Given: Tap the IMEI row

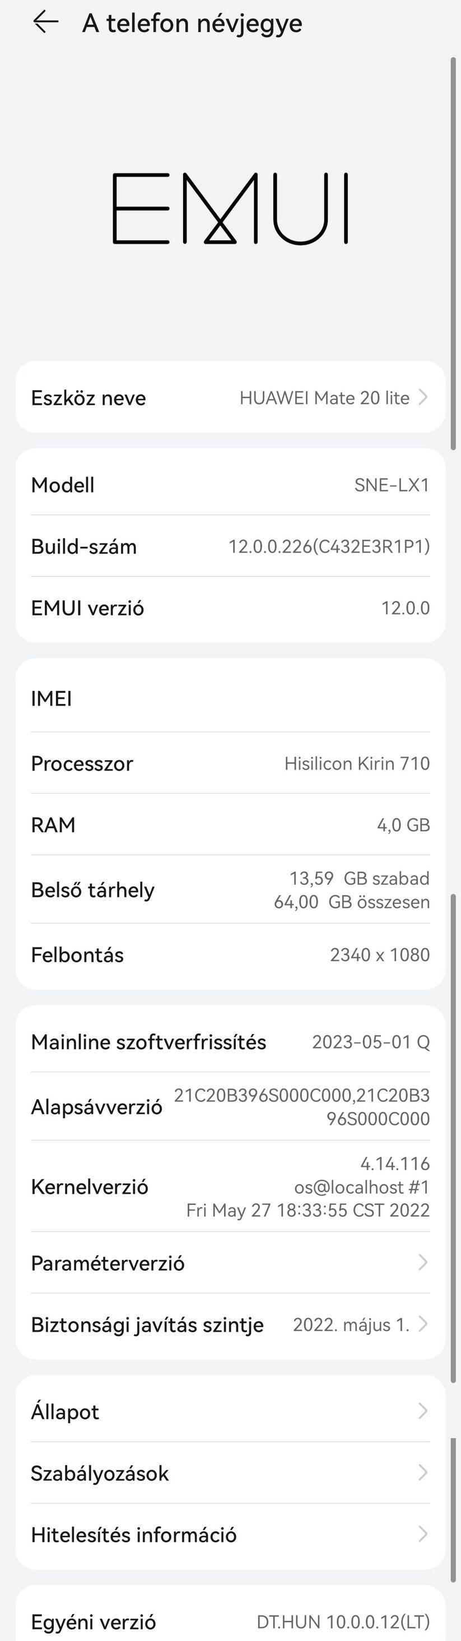Looking at the screenshot, I should coord(230,698).
